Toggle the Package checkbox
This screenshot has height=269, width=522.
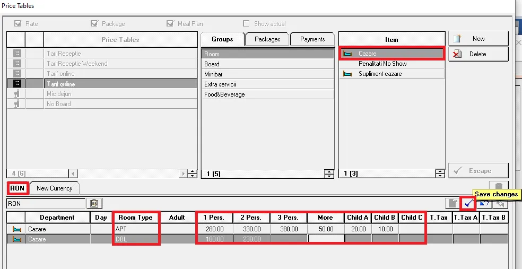(94, 24)
